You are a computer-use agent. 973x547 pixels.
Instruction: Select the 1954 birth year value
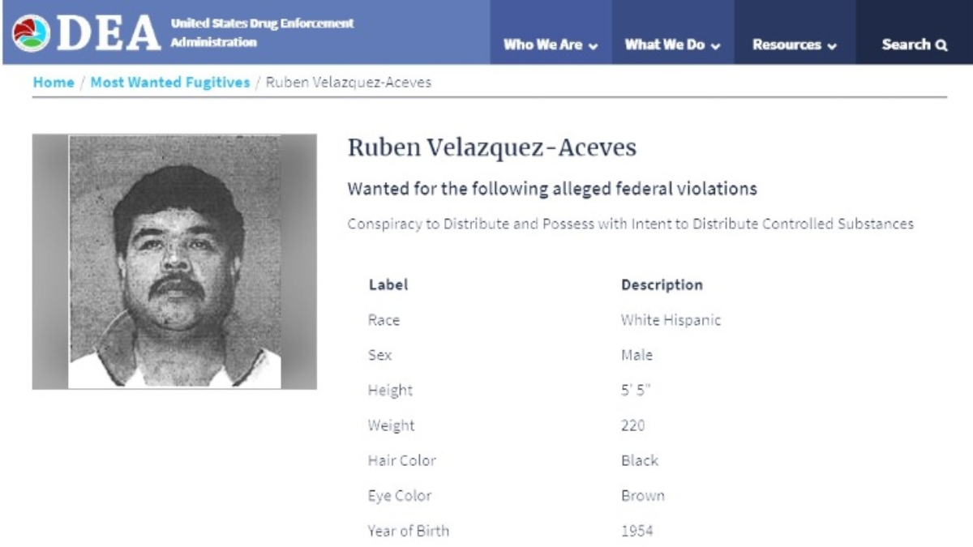637,531
